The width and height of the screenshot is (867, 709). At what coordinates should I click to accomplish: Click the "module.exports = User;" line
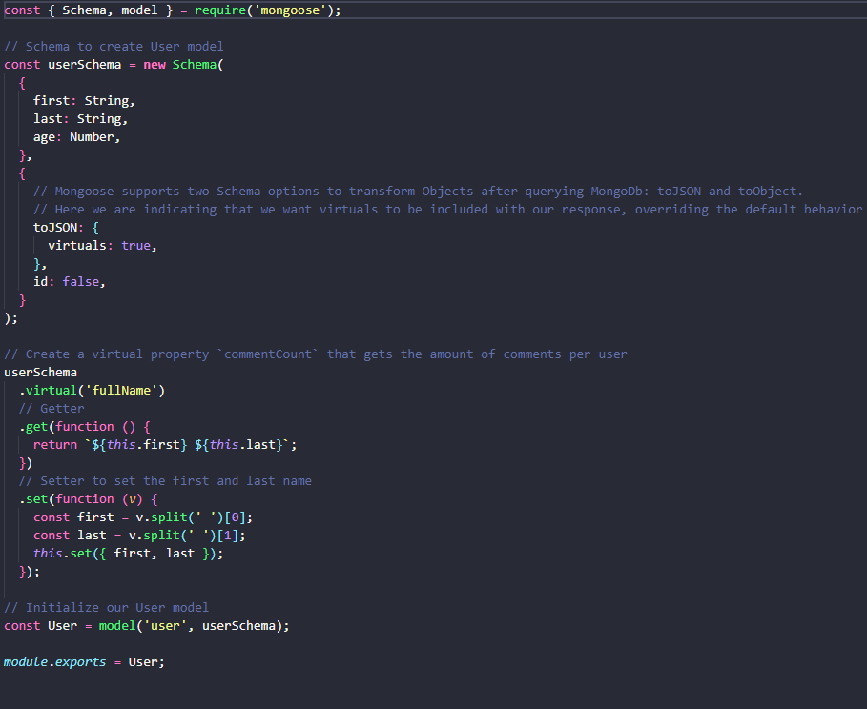tap(84, 662)
